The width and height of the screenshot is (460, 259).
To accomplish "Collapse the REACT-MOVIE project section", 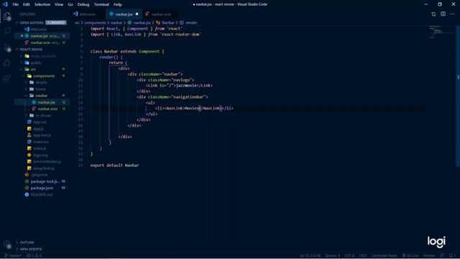I will pyautogui.click(x=31, y=50).
